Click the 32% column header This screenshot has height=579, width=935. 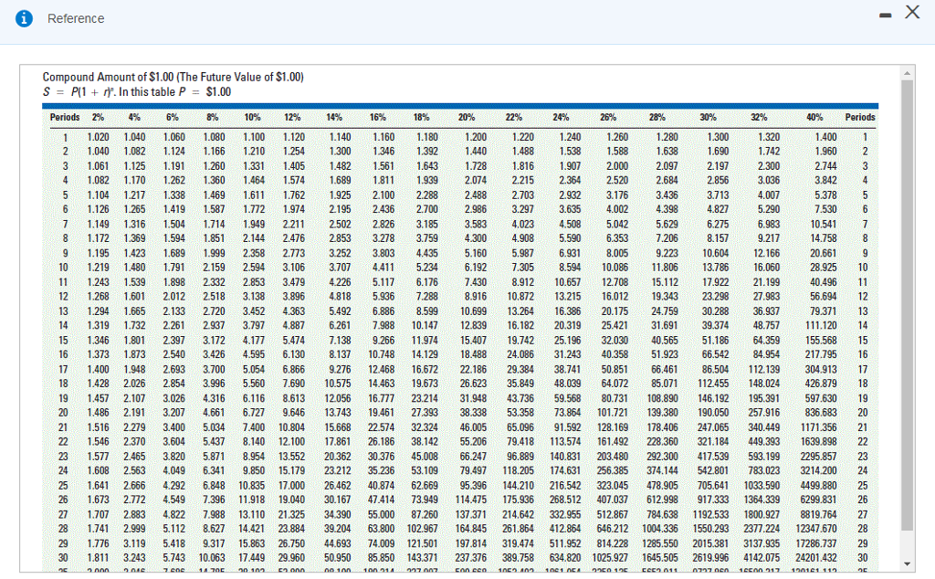[x=759, y=117]
